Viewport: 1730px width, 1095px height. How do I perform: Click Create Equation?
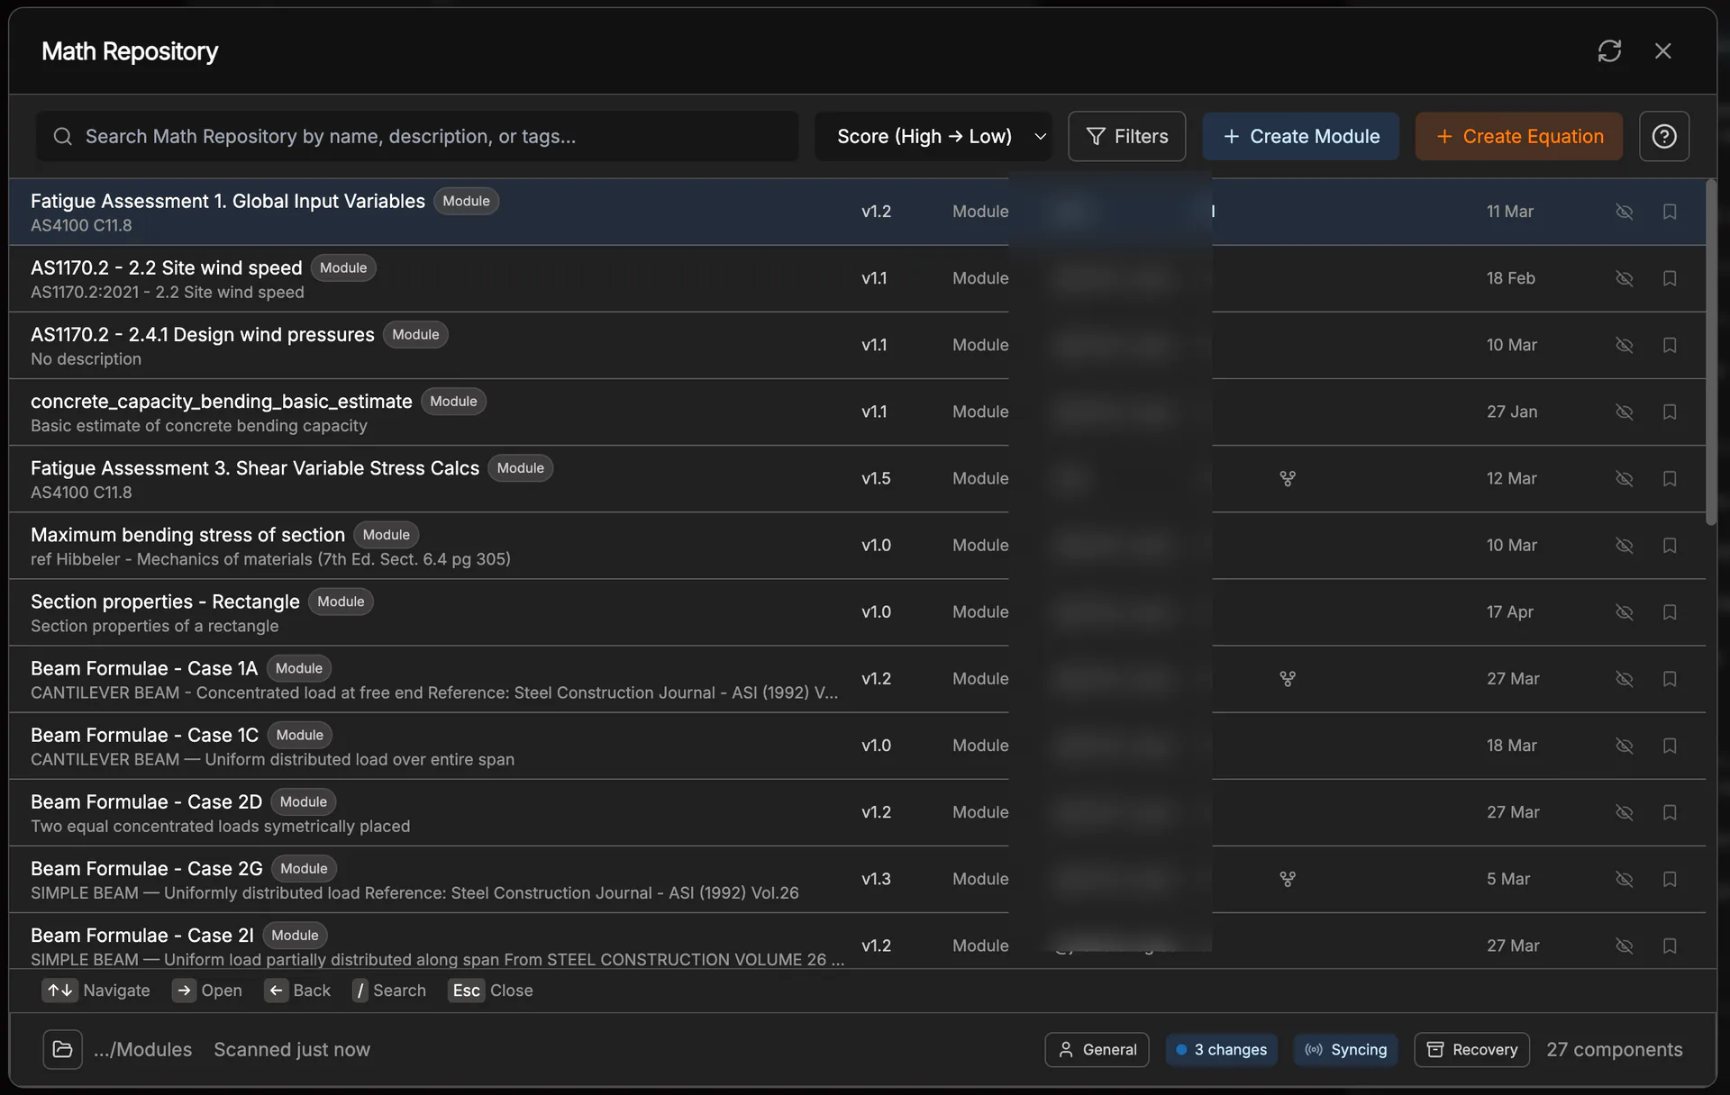(1519, 136)
